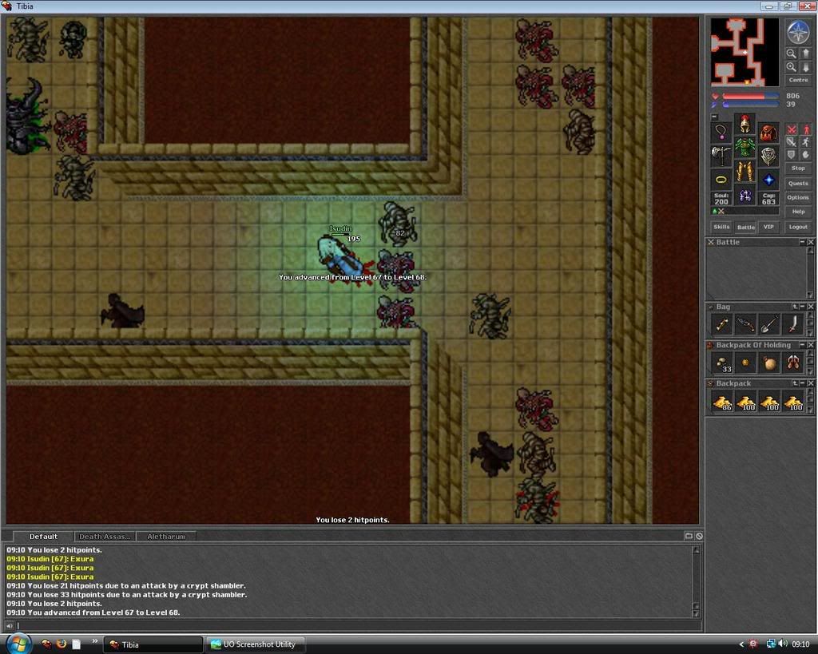Toggle stand-while-fighting red figure mode

tap(805, 129)
